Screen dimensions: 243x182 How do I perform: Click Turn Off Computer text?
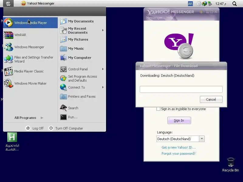[69, 128]
